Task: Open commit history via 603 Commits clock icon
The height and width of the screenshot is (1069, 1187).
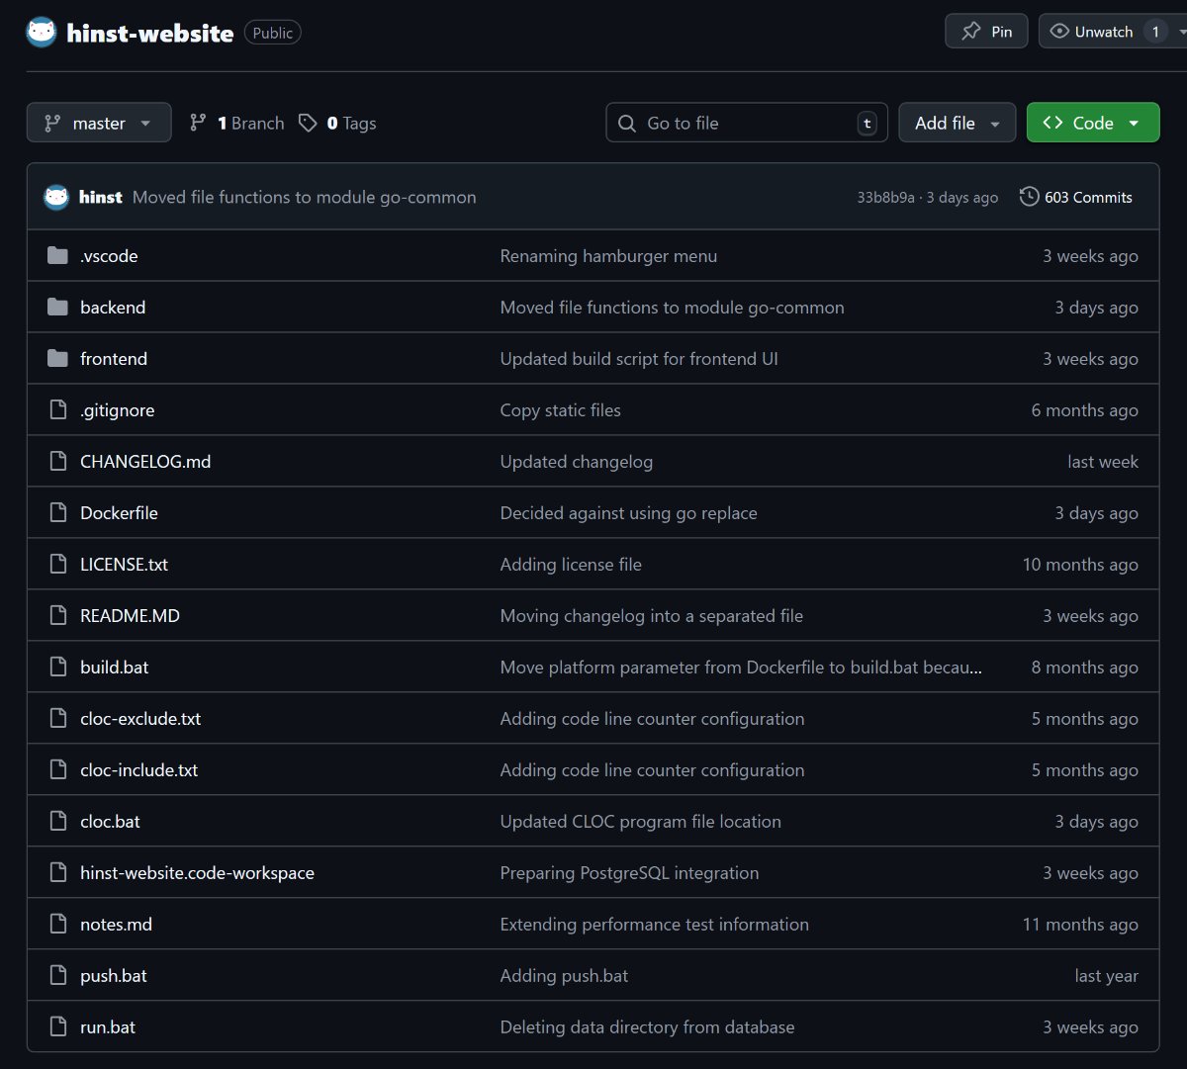Action: [1029, 197]
